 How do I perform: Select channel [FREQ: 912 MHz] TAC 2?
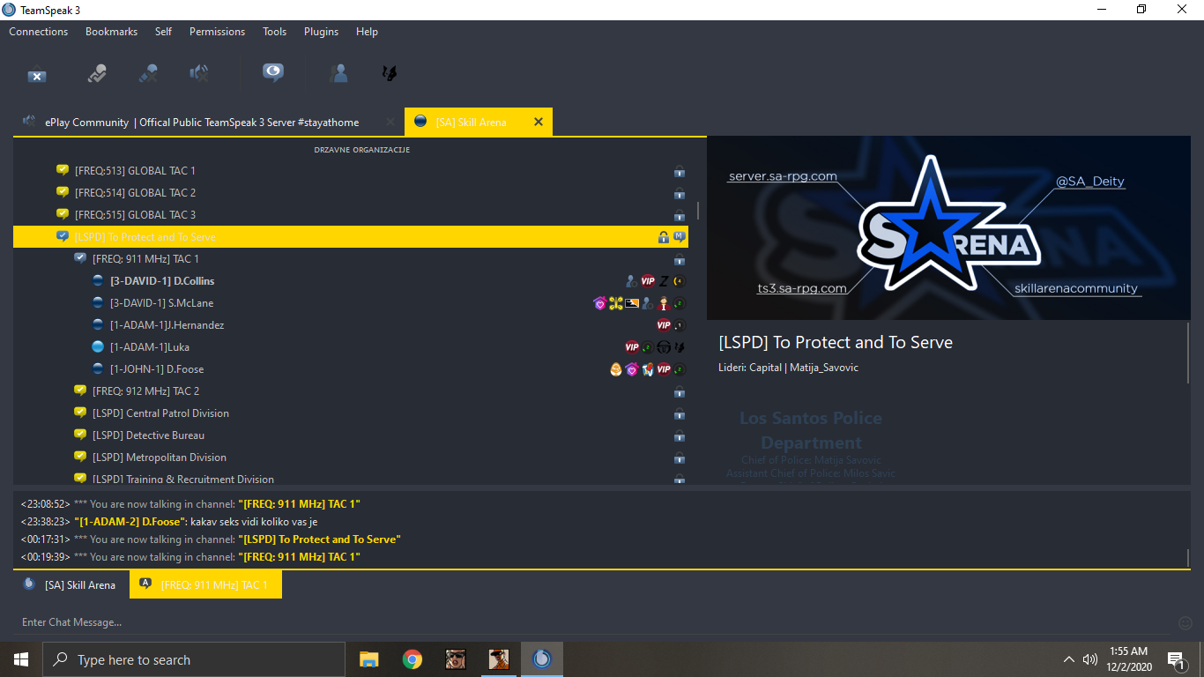145,391
